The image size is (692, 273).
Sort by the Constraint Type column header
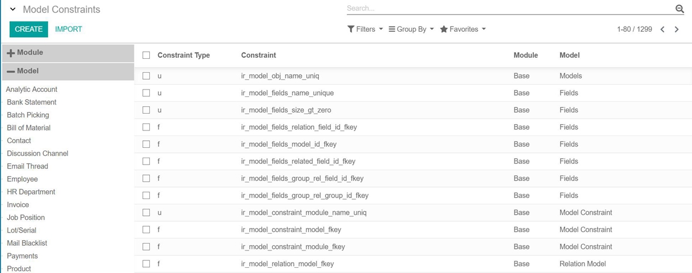pyautogui.click(x=183, y=55)
